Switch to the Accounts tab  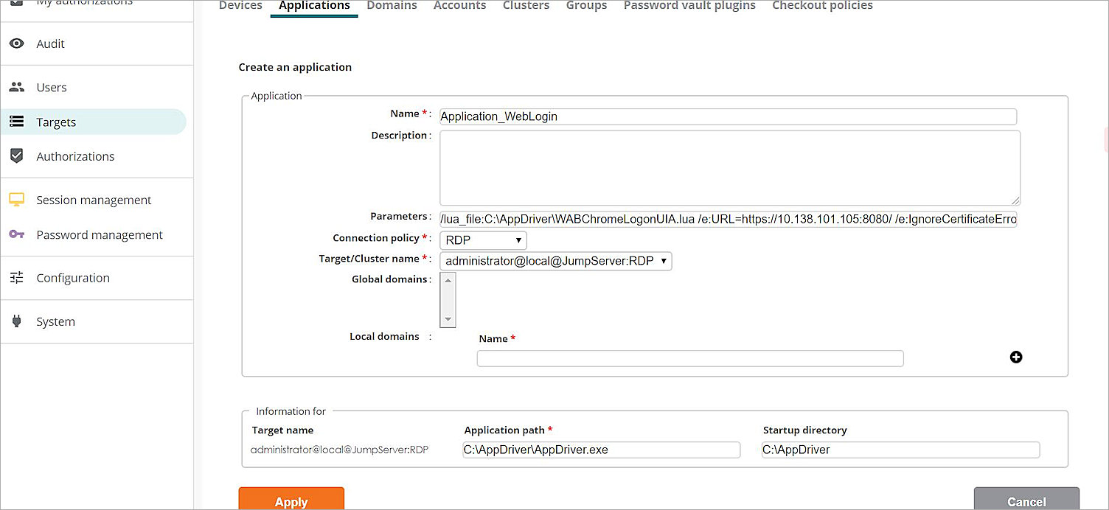click(459, 6)
